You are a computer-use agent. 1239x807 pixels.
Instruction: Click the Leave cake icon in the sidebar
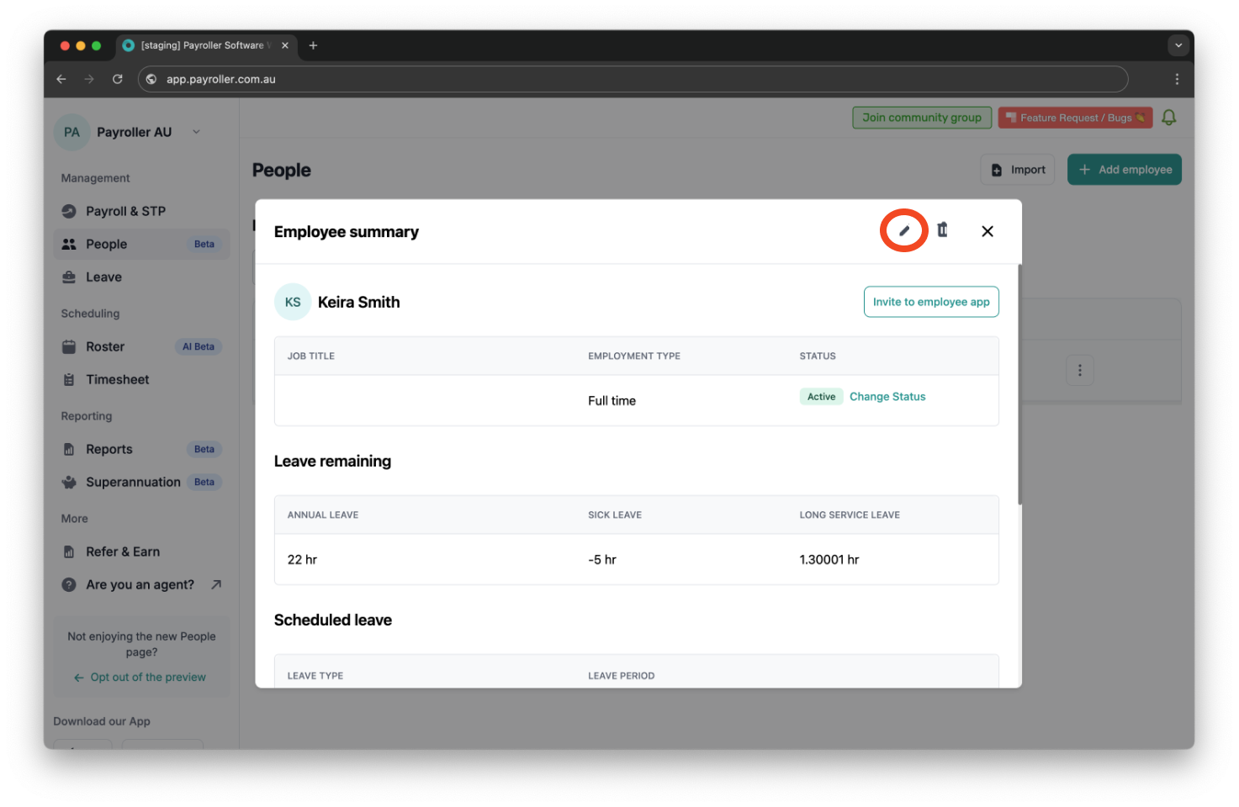[69, 277]
